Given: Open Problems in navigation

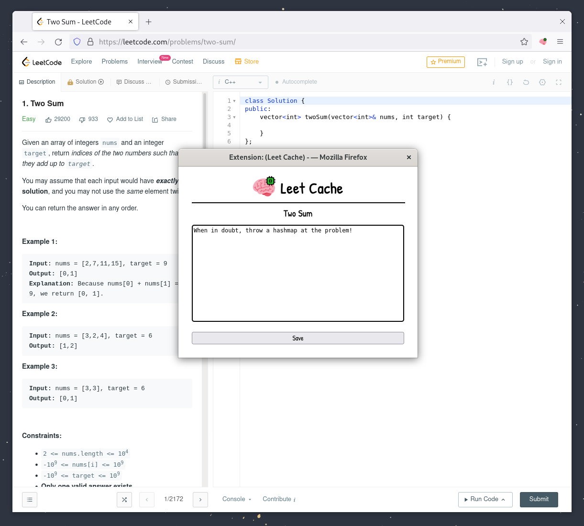Looking at the screenshot, I should (x=115, y=61).
